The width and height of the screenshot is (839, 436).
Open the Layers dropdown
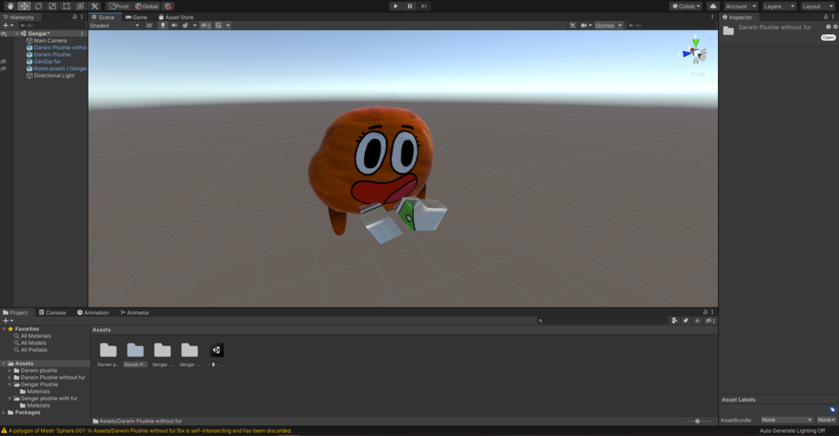click(x=779, y=6)
